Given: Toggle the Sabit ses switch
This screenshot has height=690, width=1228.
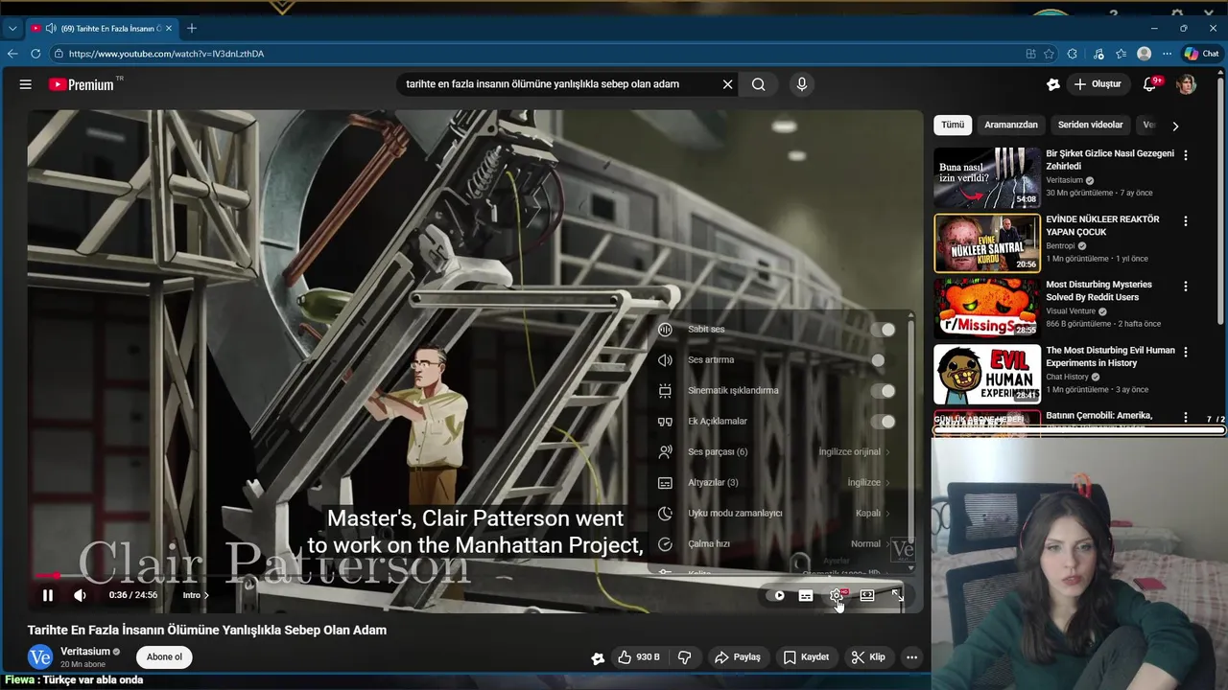Looking at the screenshot, I should pos(883,330).
